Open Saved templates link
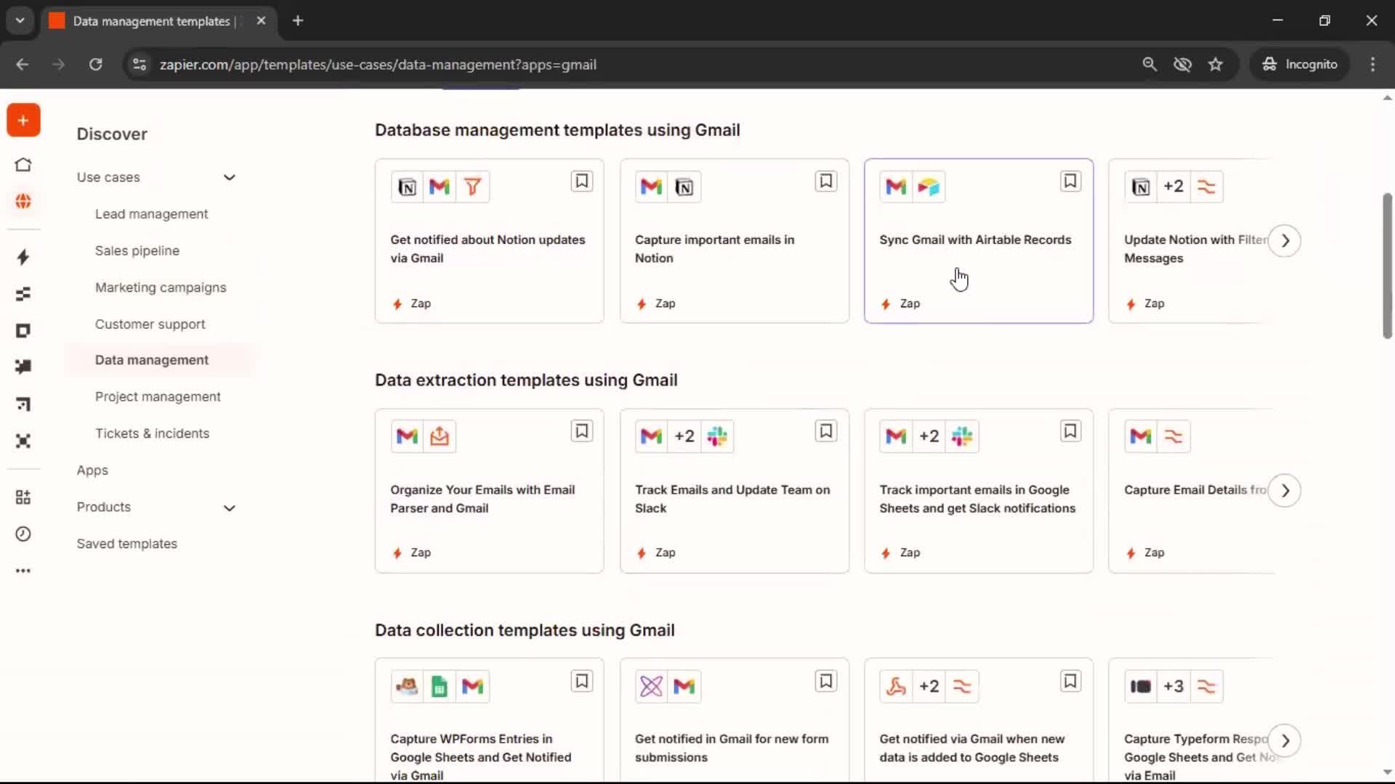The height and width of the screenshot is (784, 1395). tap(127, 544)
